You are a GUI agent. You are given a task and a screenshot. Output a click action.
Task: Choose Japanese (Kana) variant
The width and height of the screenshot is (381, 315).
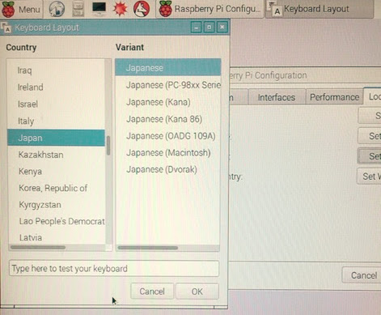point(168,102)
